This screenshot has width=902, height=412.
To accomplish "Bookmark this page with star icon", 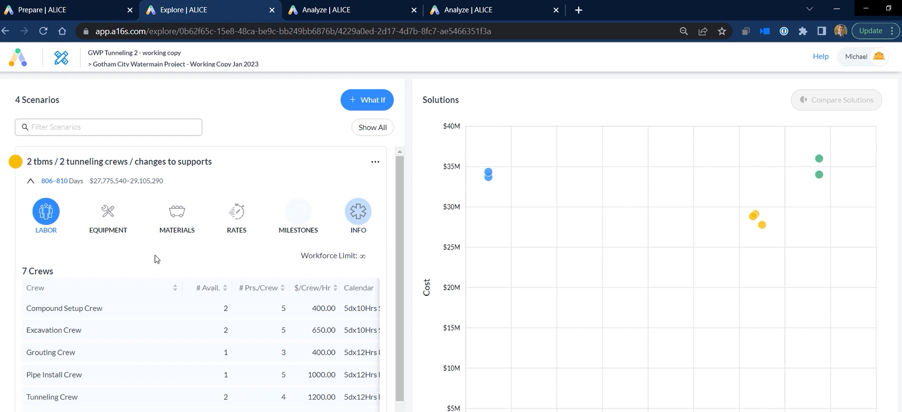I will [722, 31].
